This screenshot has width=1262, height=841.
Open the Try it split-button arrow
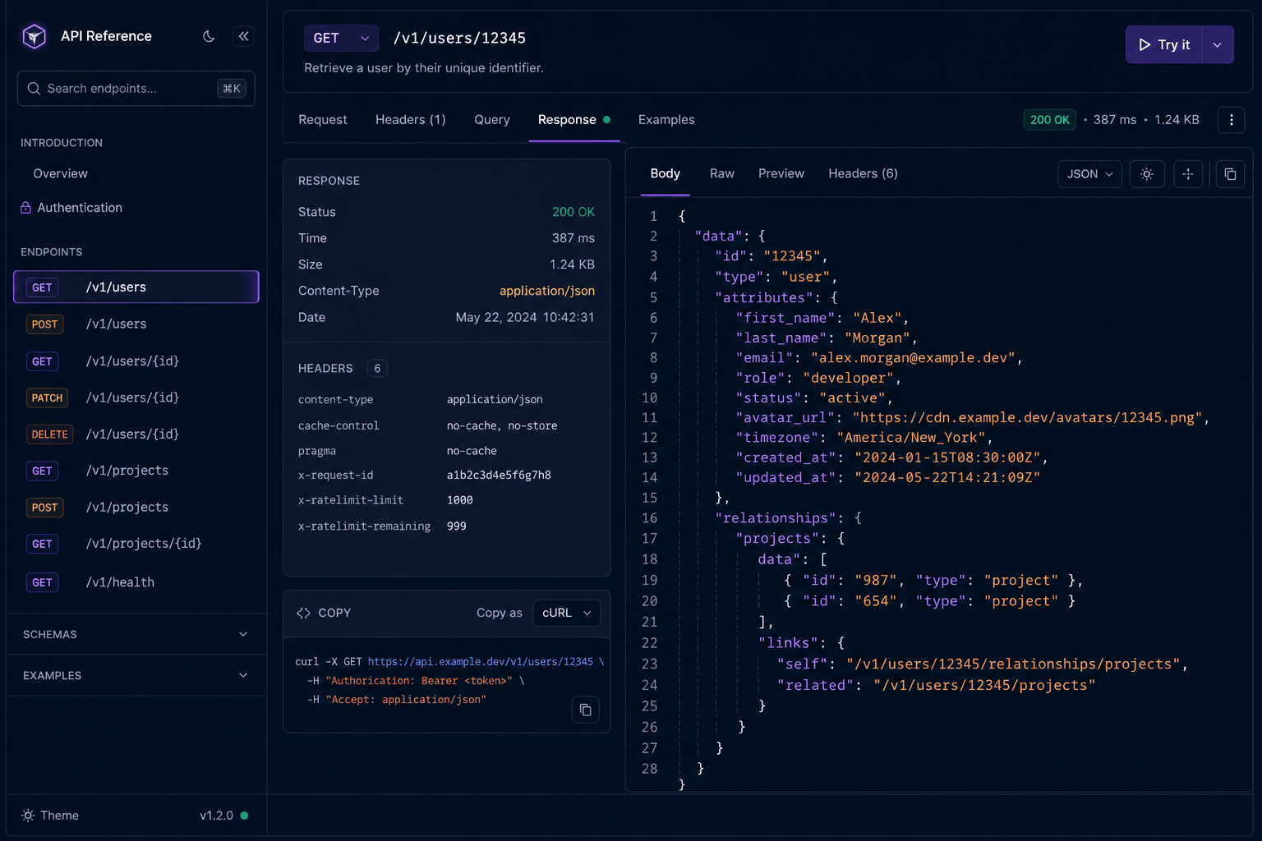click(x=1218, y=45)
